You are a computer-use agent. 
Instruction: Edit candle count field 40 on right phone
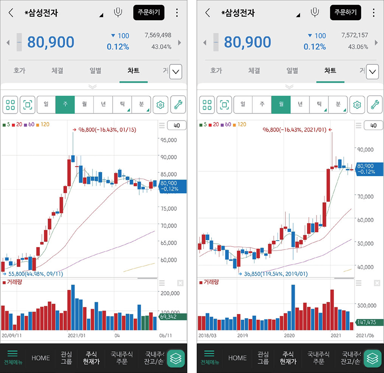point(373,125)
